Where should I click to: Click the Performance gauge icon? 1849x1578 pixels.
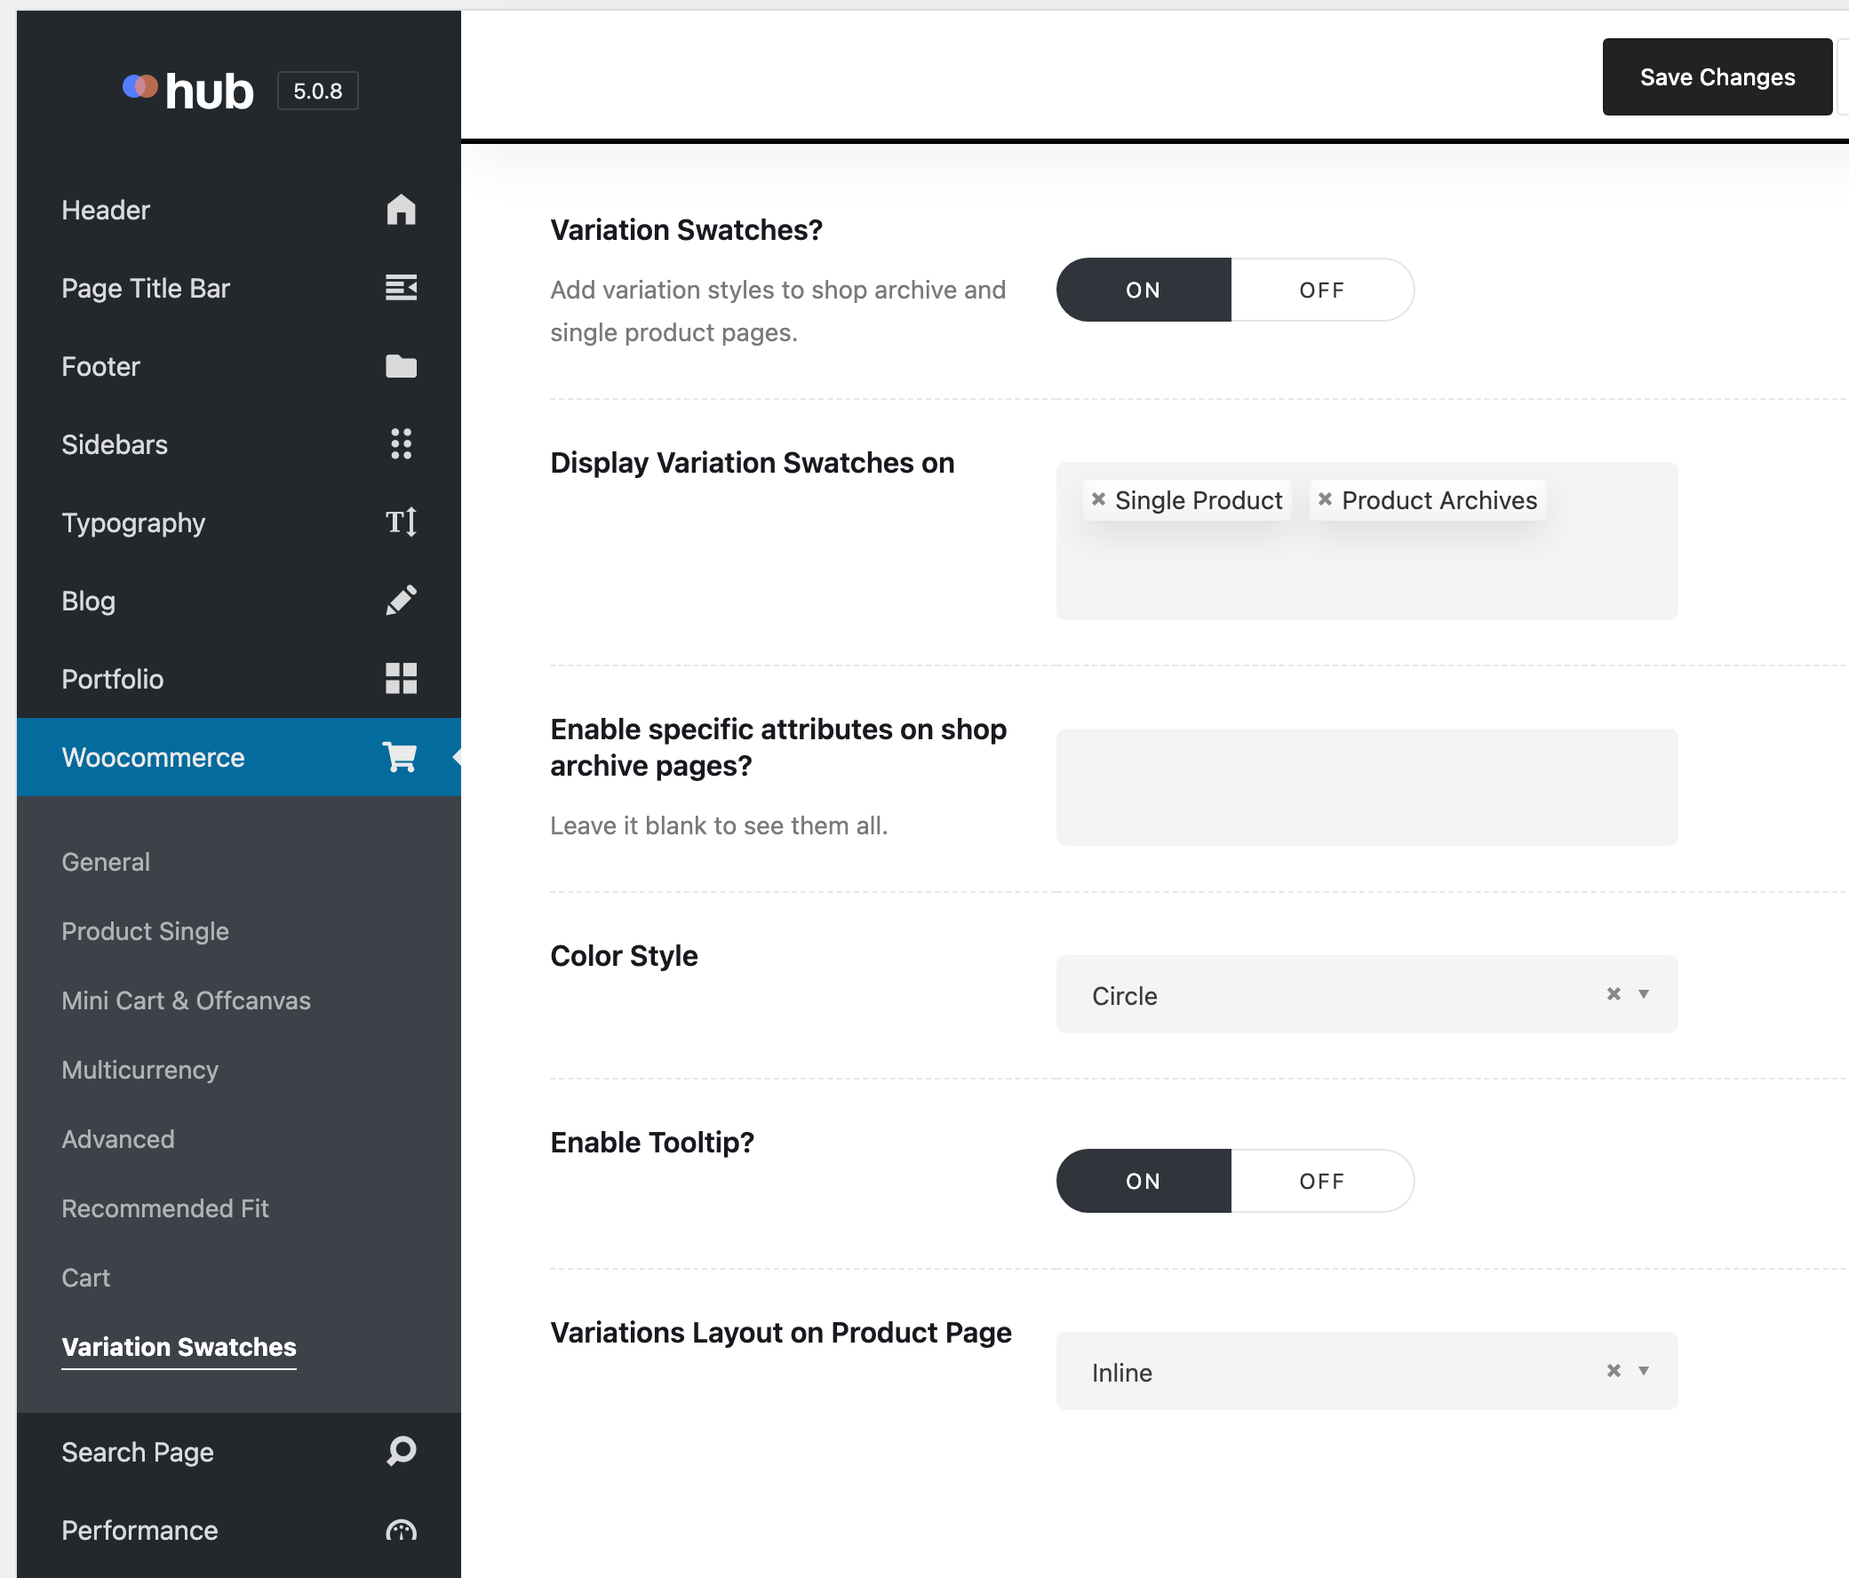coord(401,1530)
